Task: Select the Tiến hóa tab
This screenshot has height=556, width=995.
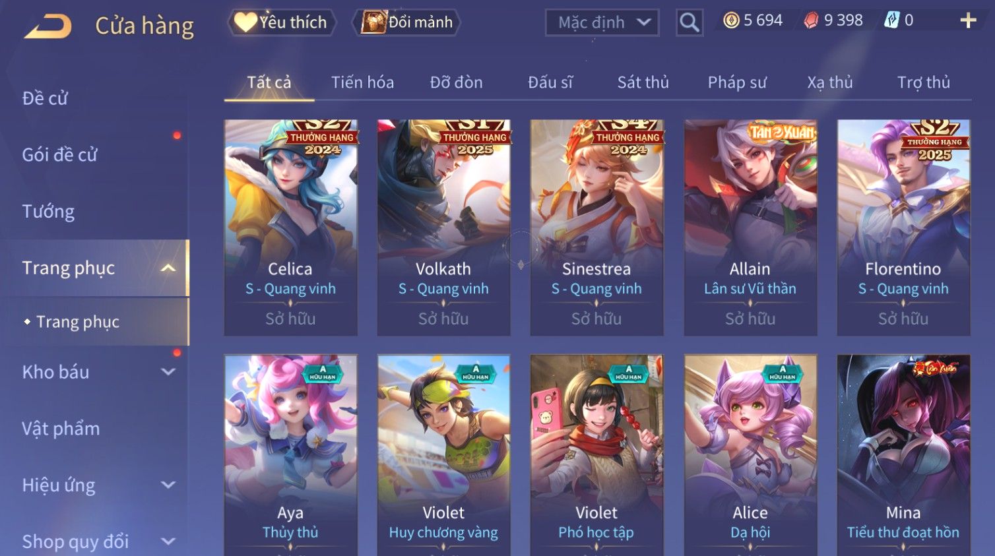Action: click(362, 82)
